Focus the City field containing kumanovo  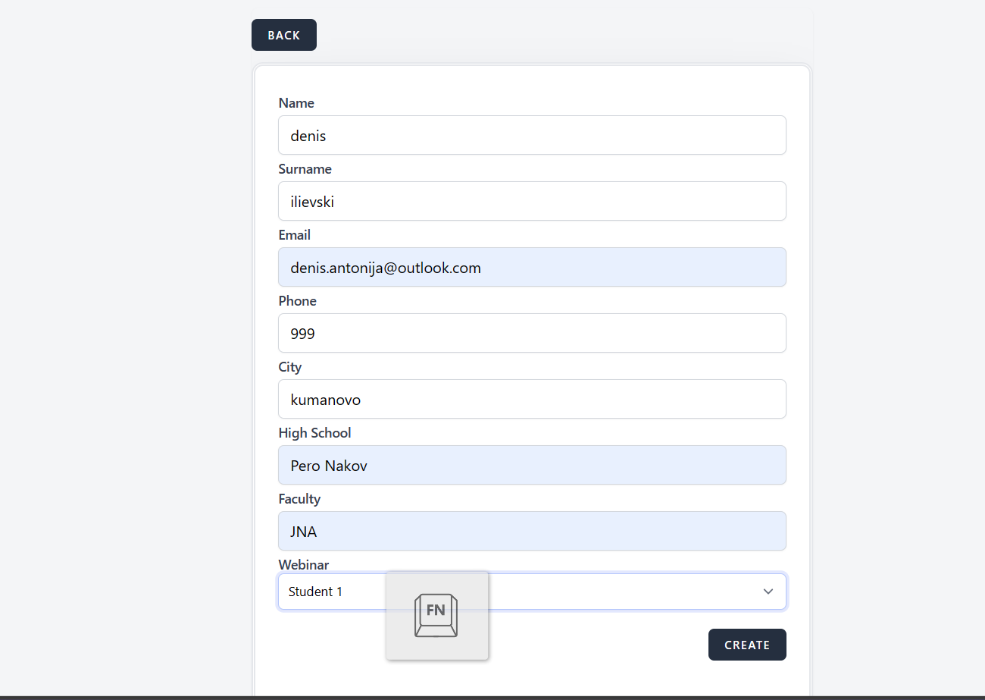532,400
